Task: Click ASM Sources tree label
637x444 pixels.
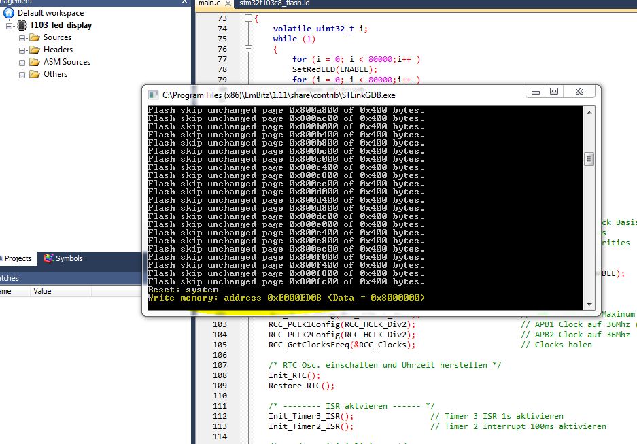Action: tap(67, 62)
